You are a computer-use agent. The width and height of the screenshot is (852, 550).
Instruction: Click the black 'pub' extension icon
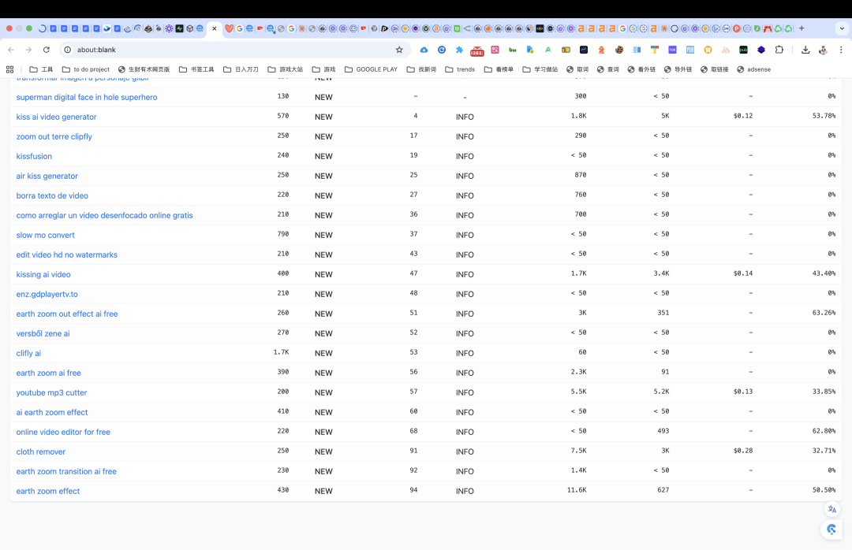tap(743, 50)
